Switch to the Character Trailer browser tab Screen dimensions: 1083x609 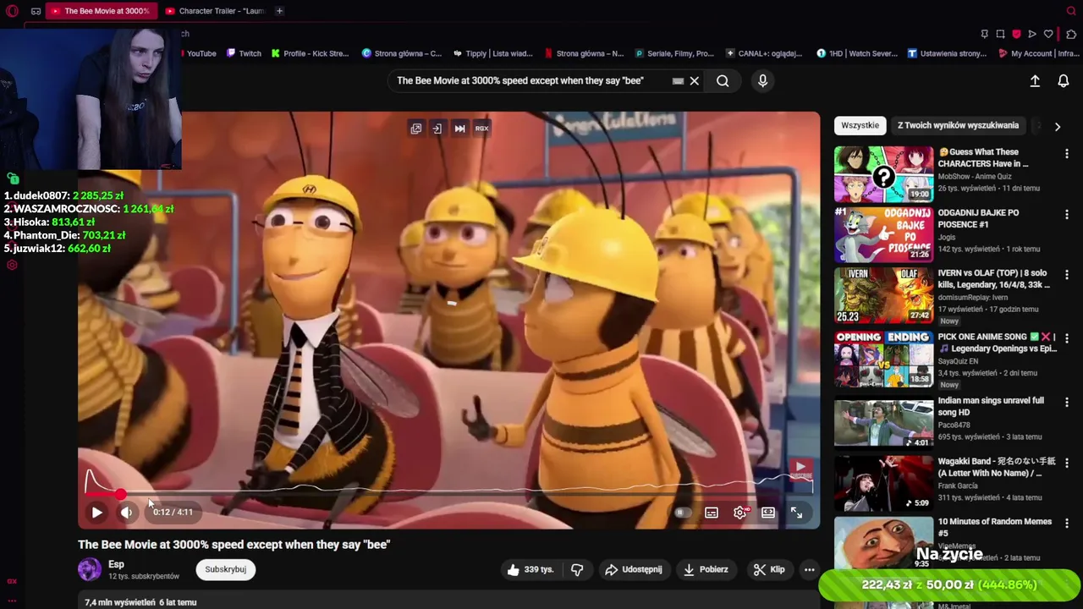coord(214,11)
